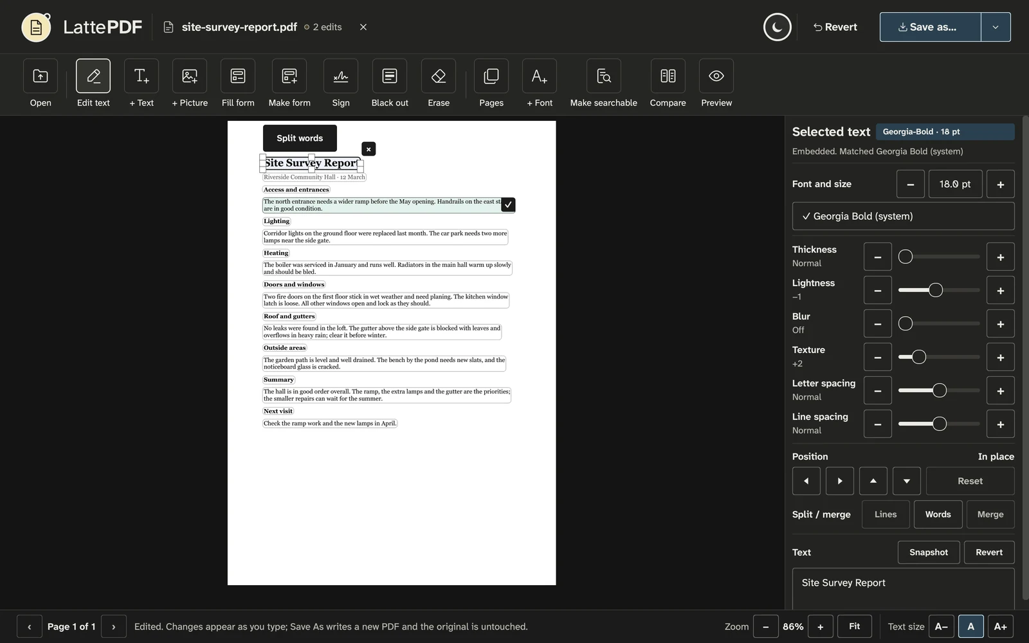Adjust the Texture slider
This screenshot has width=1029, height=643.
point(939,358)
